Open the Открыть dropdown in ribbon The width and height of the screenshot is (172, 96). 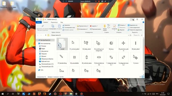click(x=122, y=25)
